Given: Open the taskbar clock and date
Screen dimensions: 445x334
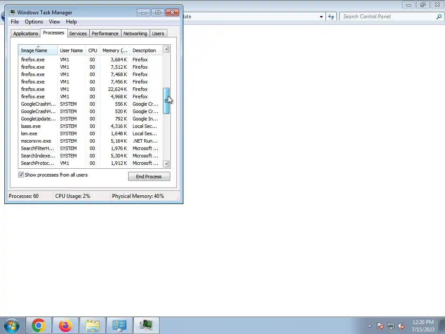Looking at the screenshot, I should coord(423,326).
